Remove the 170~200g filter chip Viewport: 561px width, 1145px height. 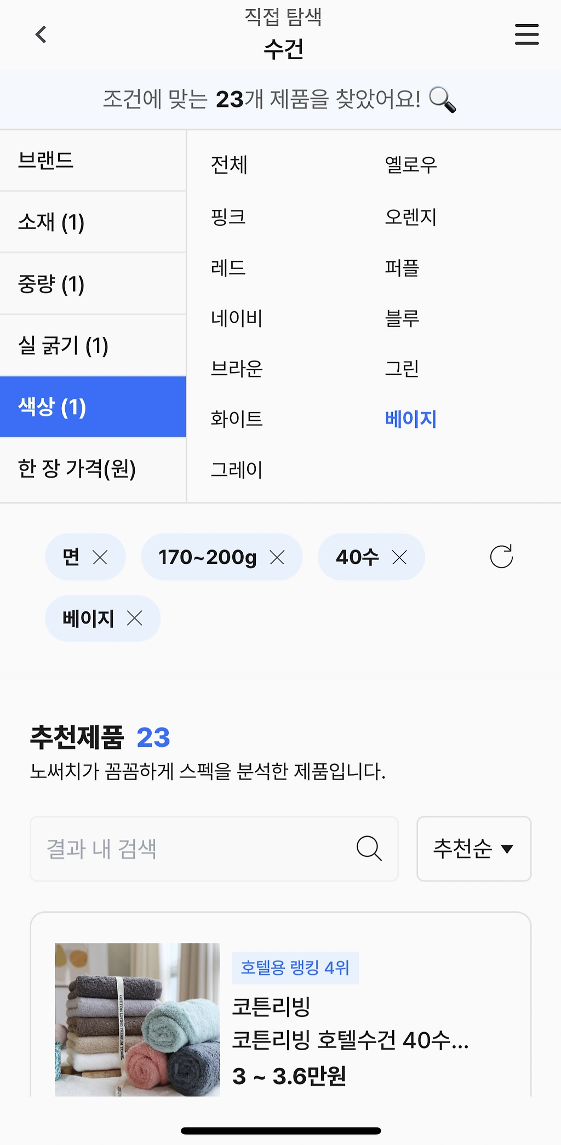(x=277, y=558)
